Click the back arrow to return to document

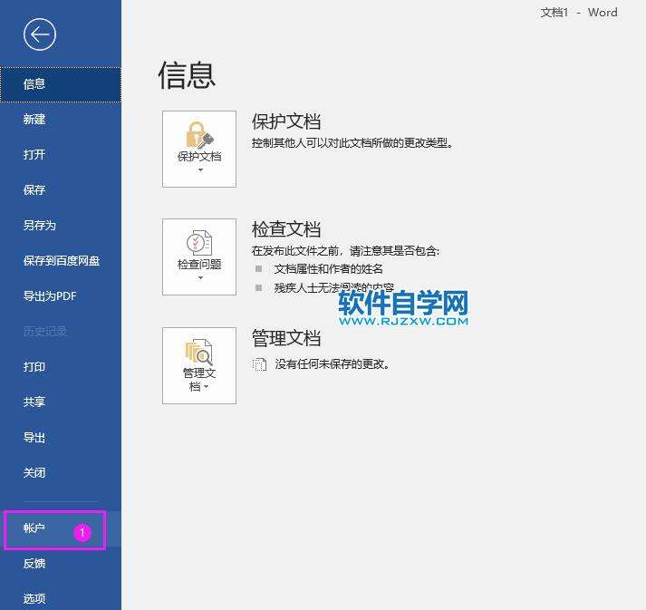(40, 35)
